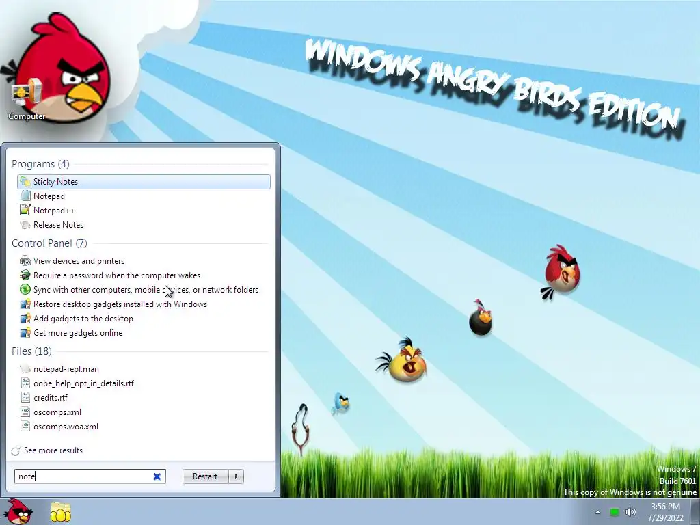Open Release Notes entry icon
This screenshot has height=525, width=700.
click(x=25, y=224)
